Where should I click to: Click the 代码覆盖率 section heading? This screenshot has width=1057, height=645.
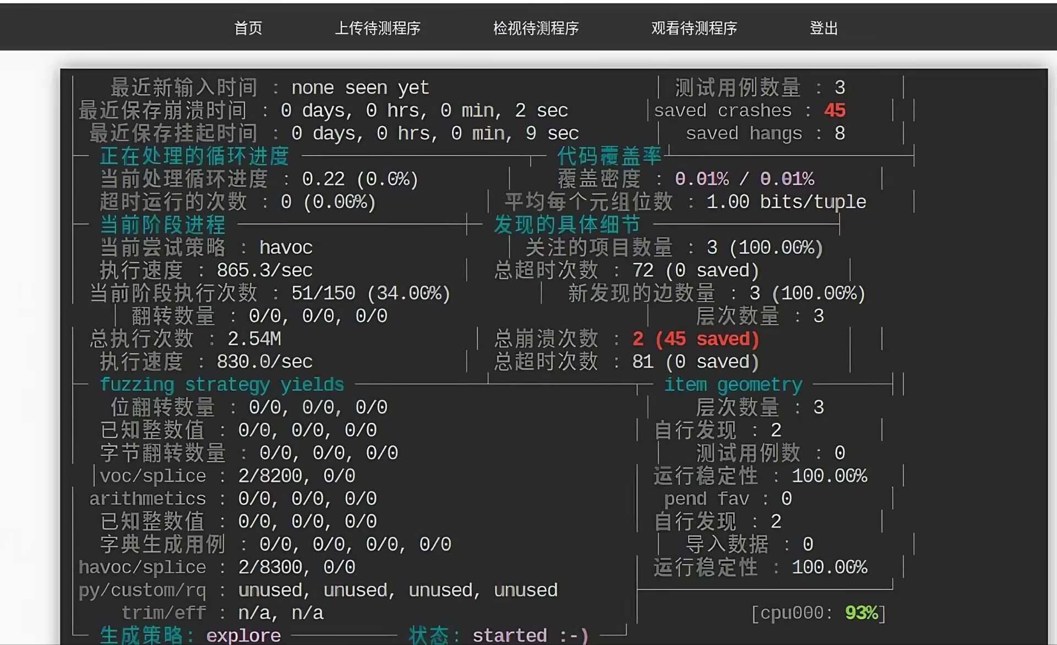(609, 156)
